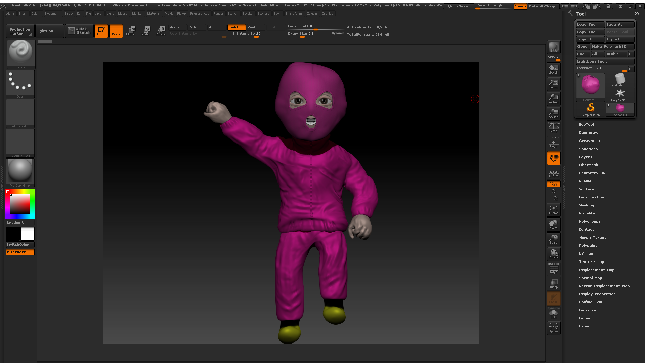Toggle PolyF line fill display
Viewport: 645px width, 363px height.
pos(553,269)
